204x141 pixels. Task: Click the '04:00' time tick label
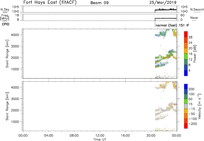49,136
